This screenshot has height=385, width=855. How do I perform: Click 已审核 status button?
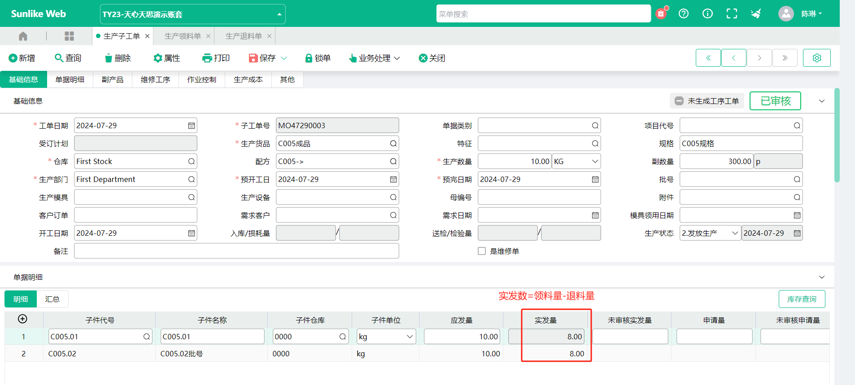[776, 101]
